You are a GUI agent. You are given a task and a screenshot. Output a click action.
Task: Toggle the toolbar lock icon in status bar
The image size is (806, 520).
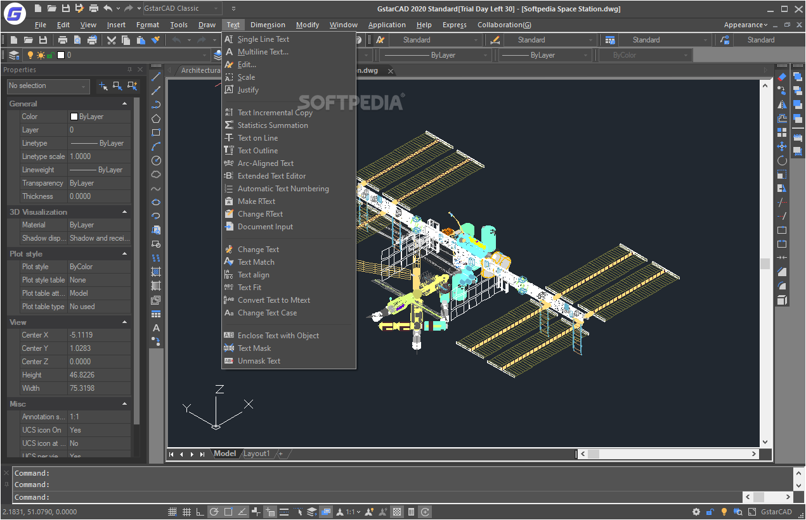[710, 512]
